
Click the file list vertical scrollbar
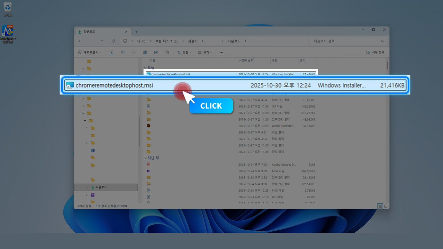point(387,65)
